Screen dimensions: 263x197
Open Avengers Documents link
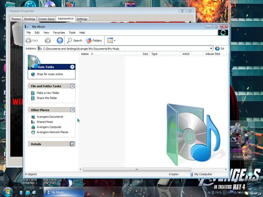(x=50, y=117)
